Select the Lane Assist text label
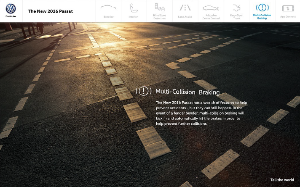300x187 pixels. (x=185, y=17)
